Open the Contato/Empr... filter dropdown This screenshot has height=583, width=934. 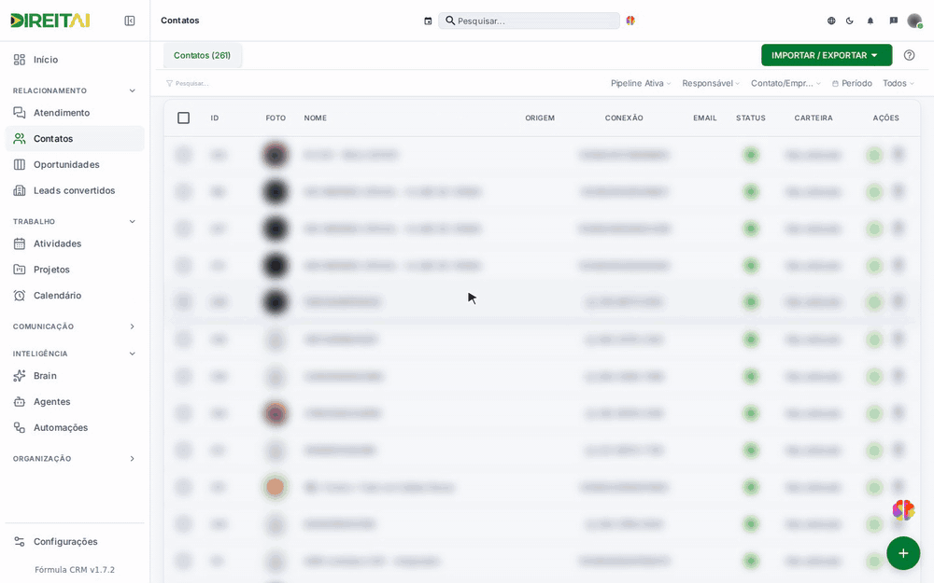click(785, 83)
